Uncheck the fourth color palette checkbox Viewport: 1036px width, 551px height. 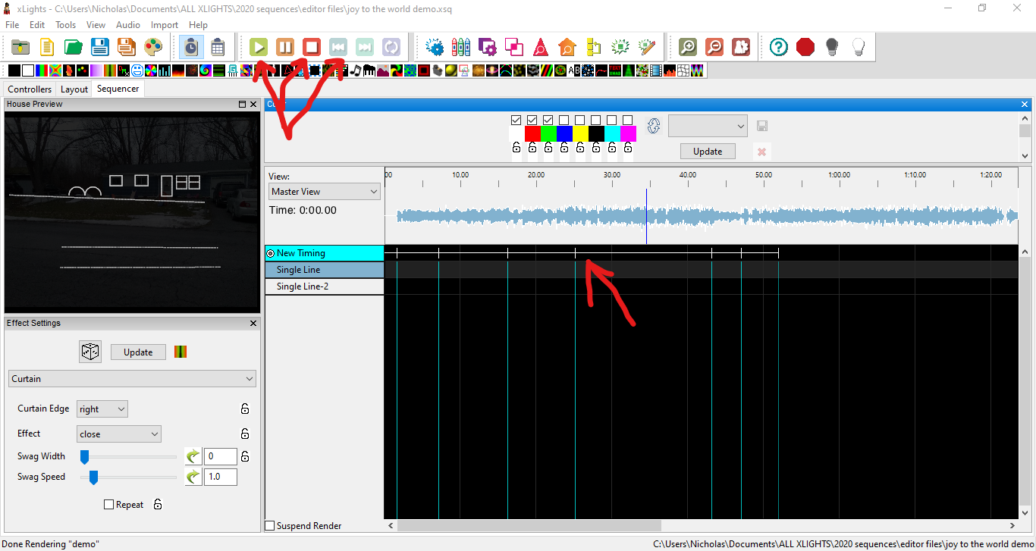click(x=564, y=120)
